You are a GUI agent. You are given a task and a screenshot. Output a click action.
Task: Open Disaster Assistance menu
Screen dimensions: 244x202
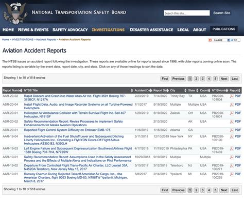coord(151,30)
